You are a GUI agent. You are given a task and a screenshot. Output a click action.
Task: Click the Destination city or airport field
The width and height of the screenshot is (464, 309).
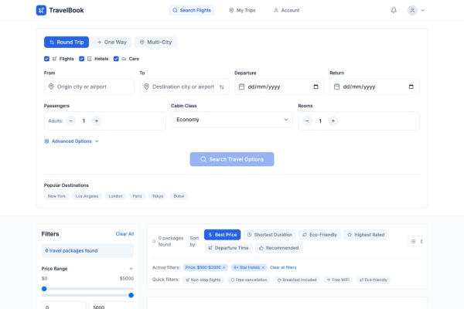pos(184,87)
